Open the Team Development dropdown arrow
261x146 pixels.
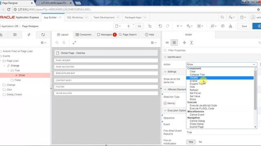[118, 17]
